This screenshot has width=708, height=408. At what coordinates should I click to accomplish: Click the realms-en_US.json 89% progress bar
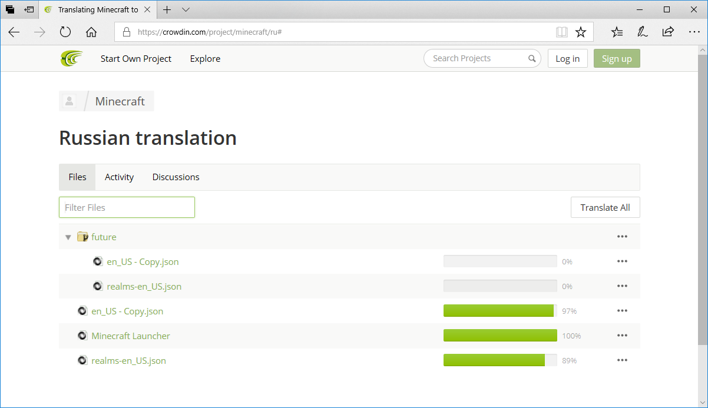pos(499,360)
